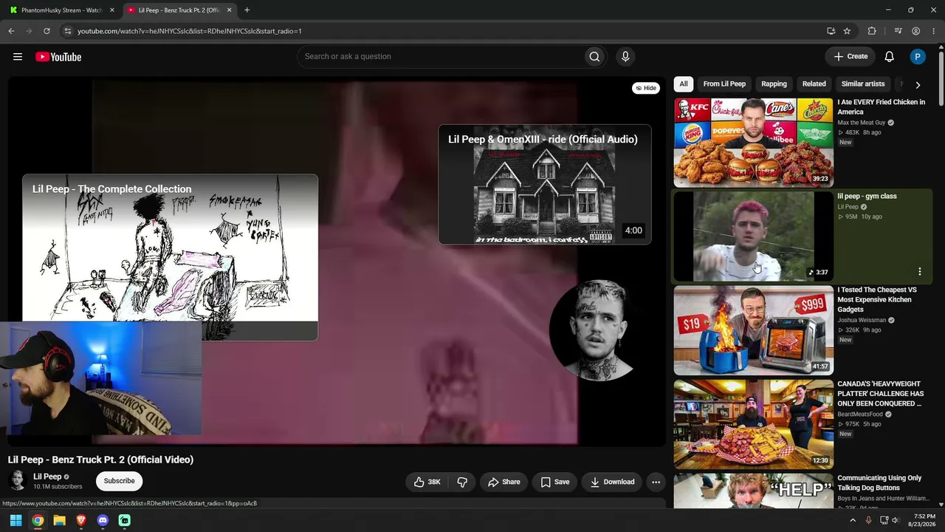Click the Share button
The image size is (945, 532).
tap(504, 482)
